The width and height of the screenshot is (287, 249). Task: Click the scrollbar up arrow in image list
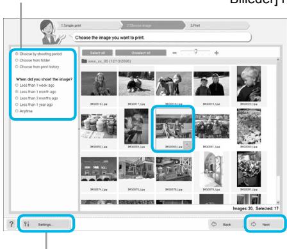278,59
